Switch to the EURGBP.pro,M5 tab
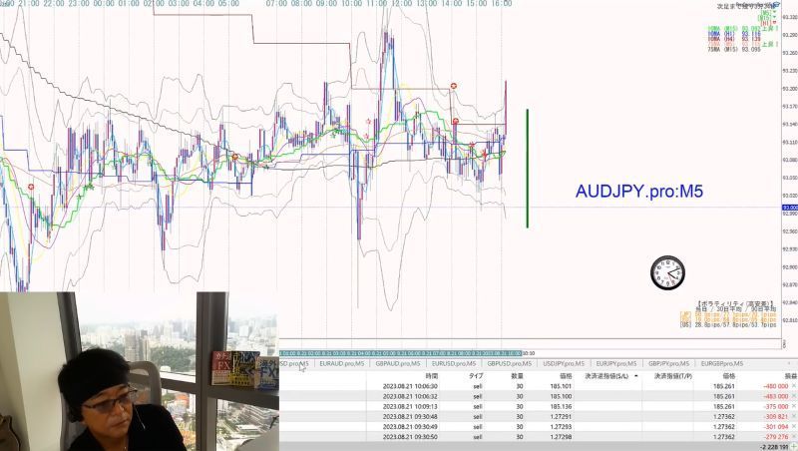Image resolution: width=798 pixels, height=451 pixels. tap(721, 363)
